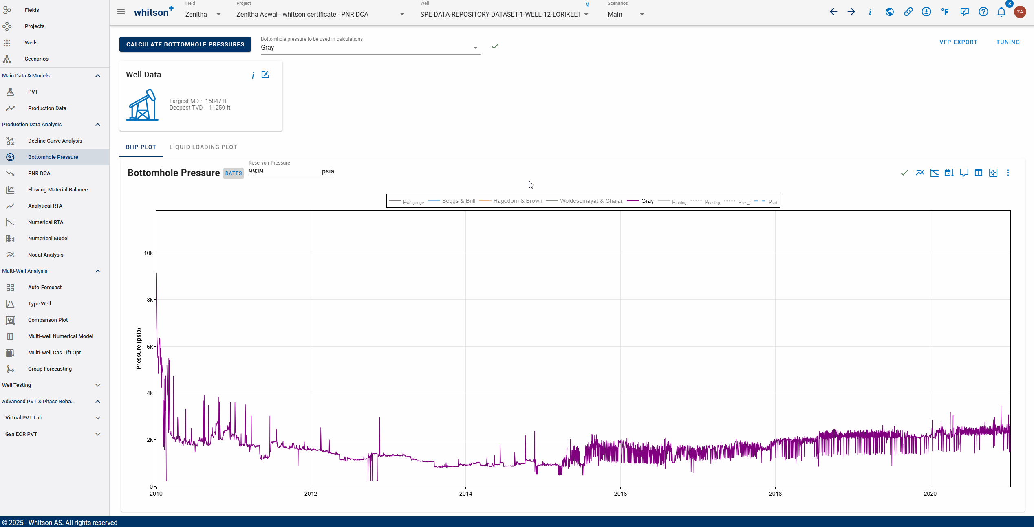The width and height of the screenshot is (1034, 527).
Task: Open the table view icon in chart toolbar
Action: 979,173
